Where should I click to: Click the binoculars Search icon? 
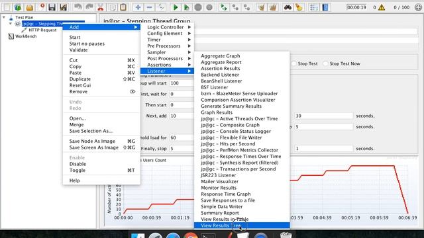[x=288, y=7]
